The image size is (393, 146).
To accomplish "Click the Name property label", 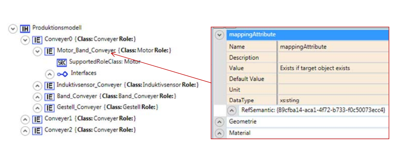I will (x=237, y=47).
